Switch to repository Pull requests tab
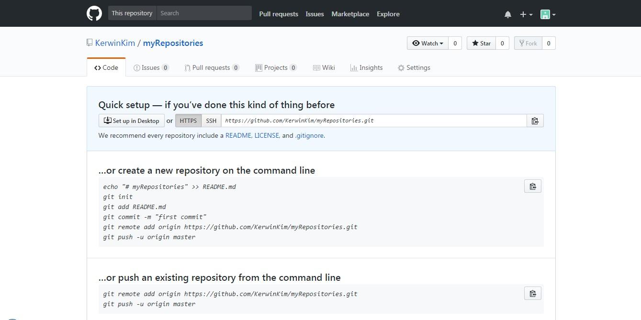The image size is (641, 320). [212, 67]
